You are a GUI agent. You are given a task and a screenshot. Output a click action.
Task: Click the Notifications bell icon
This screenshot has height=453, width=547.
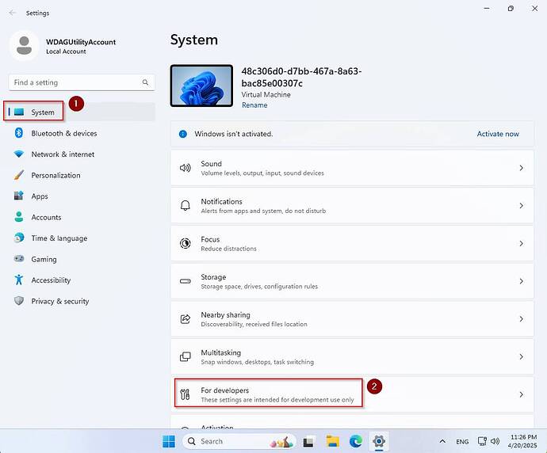click(x=186, y=206)
